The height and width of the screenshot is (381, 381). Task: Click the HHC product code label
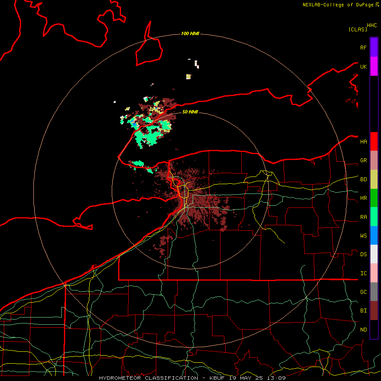pos(372,25)
